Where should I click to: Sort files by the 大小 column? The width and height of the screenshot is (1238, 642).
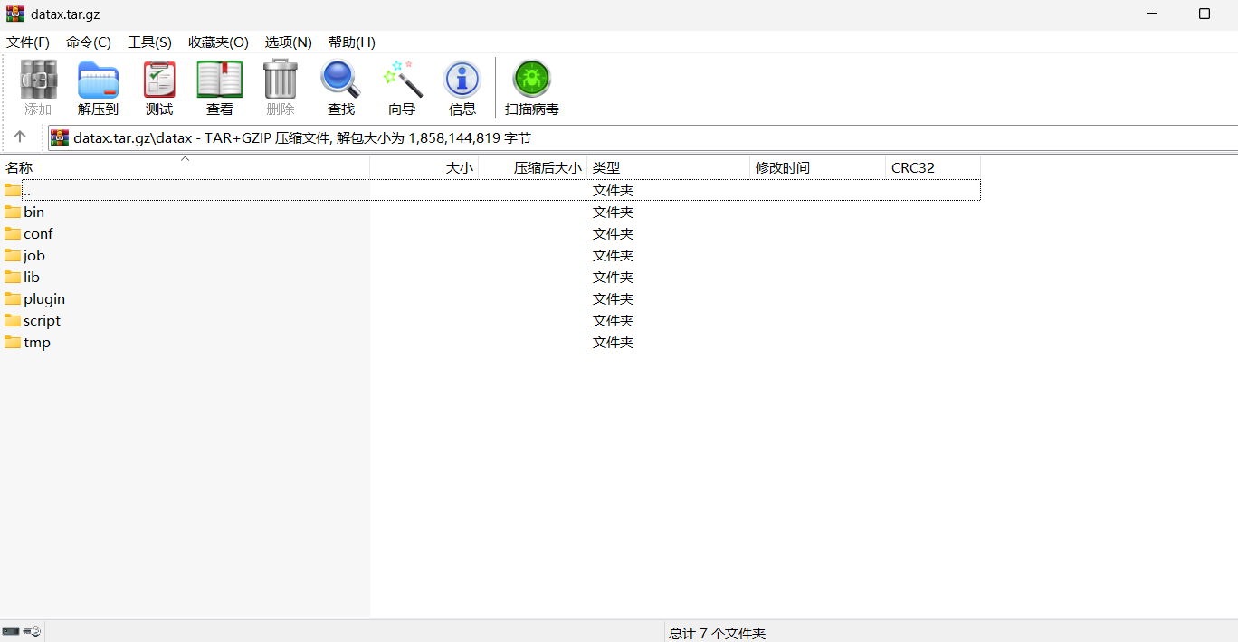(458, 167)
